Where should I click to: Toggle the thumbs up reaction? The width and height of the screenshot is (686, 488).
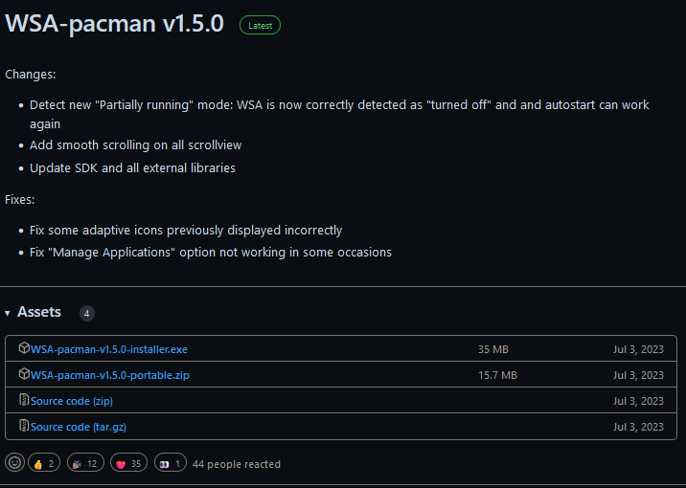click(x=44, y=463)
